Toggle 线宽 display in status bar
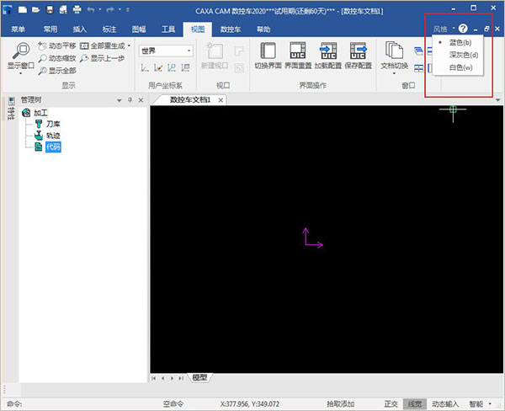This screenshot has width=505, height=411. tap(415, 404)
